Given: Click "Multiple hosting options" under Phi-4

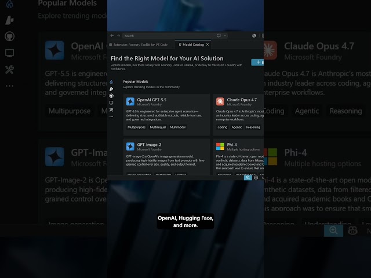Looking at the screenshot, I should [243, 149].
